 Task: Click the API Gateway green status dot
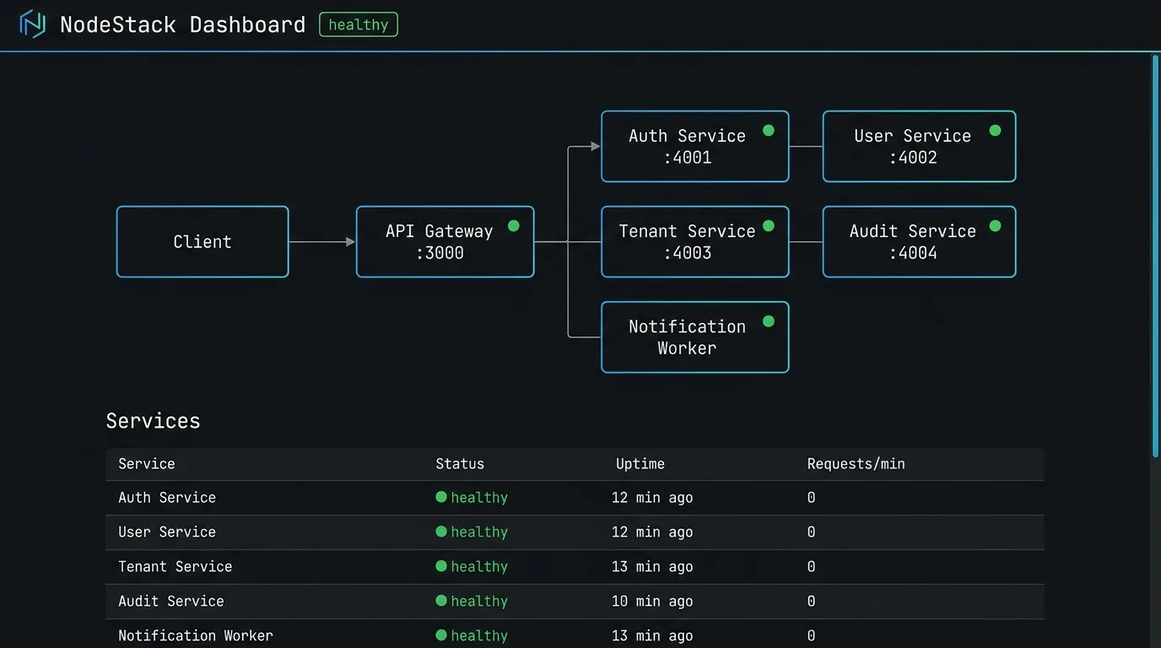(x=514, y=226)
